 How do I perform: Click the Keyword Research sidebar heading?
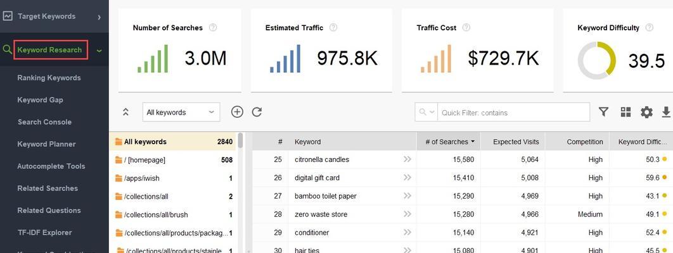(x=51, y=50)
